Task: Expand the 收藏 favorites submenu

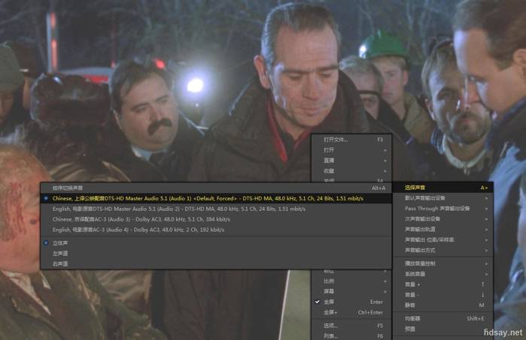Action: tap(351, 170)
